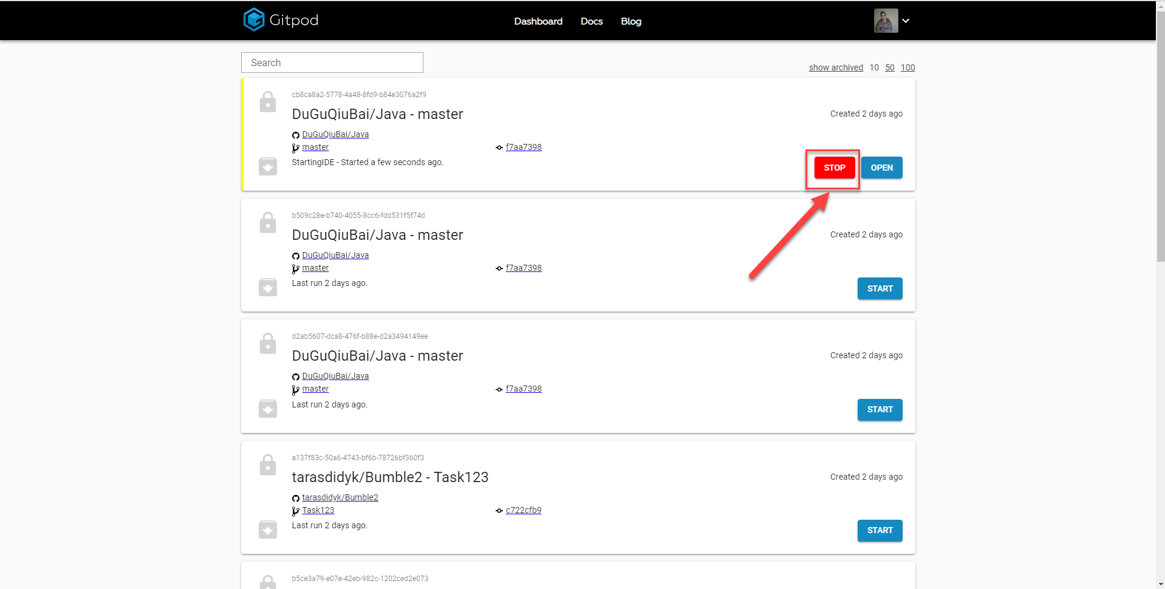Click lock icon of workspace b5ce3a79
The image size is (1165, 589).
coord(268,582)
